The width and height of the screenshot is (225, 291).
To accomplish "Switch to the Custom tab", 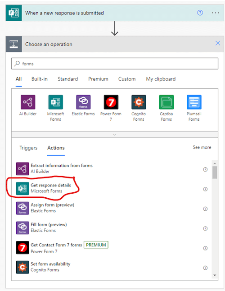I will [127, 79].
